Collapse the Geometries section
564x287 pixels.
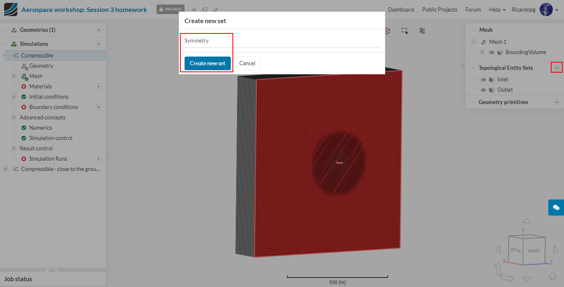pyautogui.click(x=5, y=30)
